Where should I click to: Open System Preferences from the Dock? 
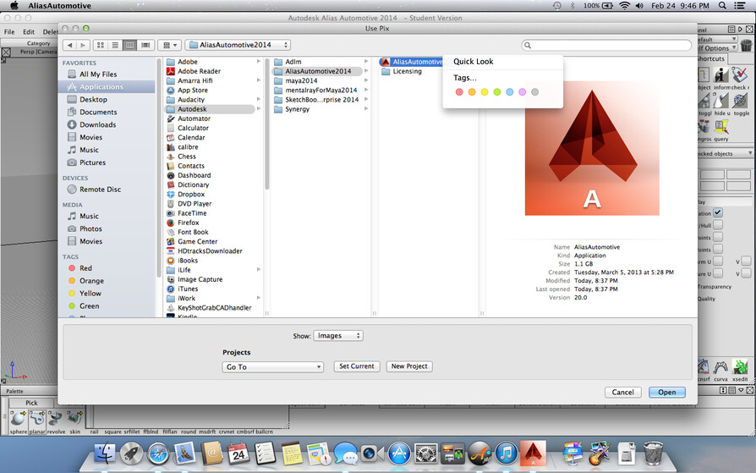click(426, 454)
